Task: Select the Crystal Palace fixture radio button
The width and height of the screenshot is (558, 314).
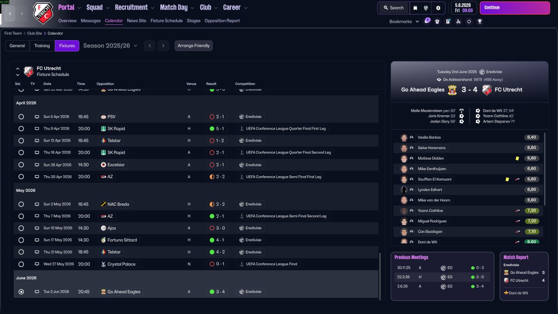Action: pyautogui.click(x=21, y=264)
